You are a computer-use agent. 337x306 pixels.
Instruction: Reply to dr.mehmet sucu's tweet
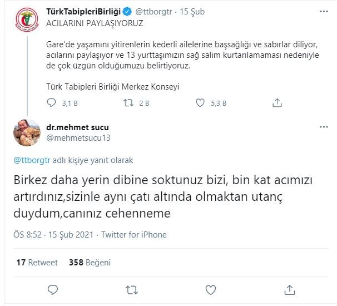[53, 290]
